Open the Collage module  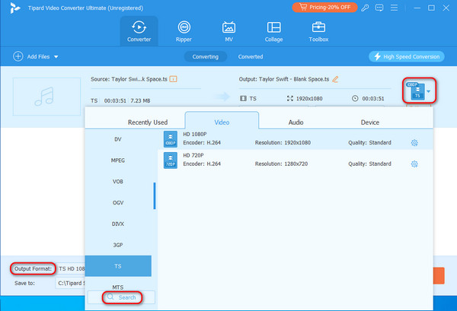273,31
